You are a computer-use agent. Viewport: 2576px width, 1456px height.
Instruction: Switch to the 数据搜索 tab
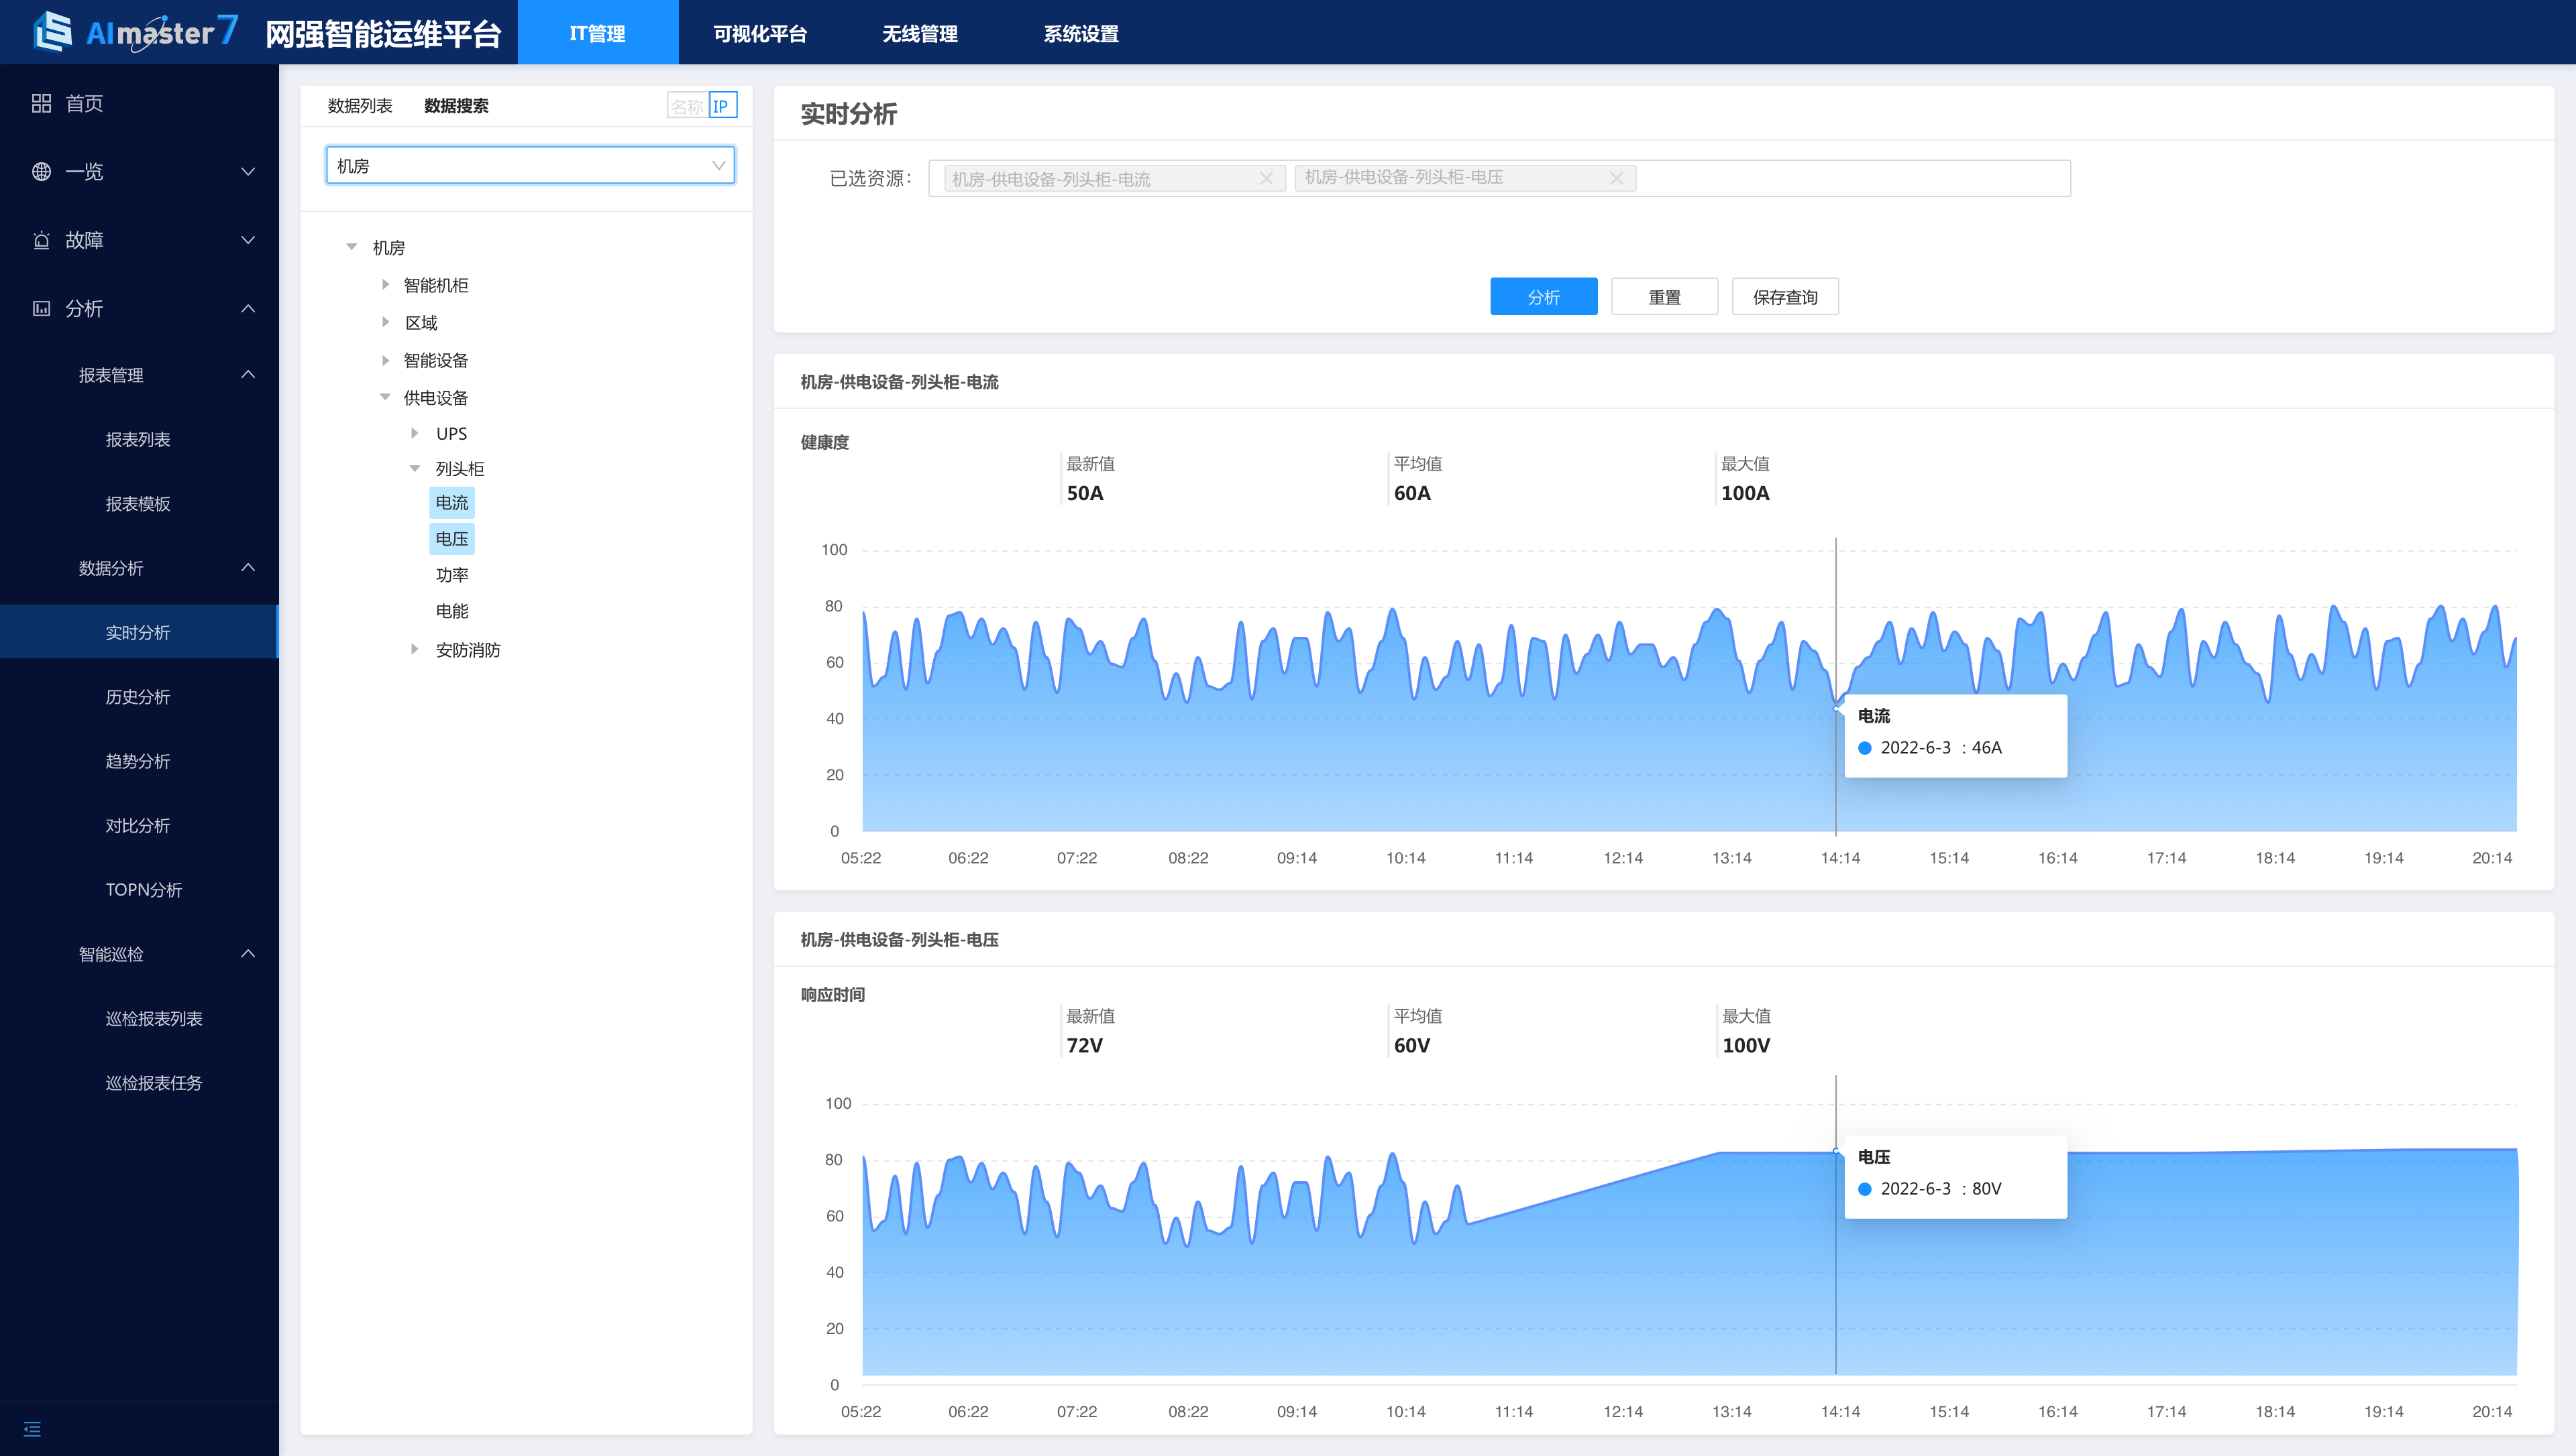coord(456,106)
